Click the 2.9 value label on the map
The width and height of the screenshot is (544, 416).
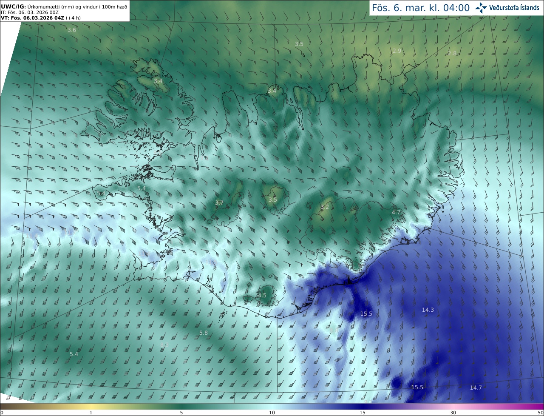point(397,51)
